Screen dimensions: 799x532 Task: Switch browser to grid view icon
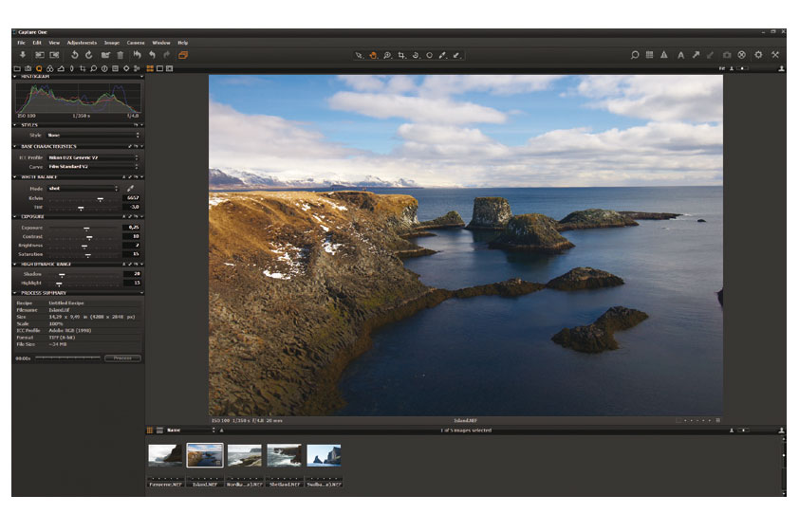pos(150,431)
